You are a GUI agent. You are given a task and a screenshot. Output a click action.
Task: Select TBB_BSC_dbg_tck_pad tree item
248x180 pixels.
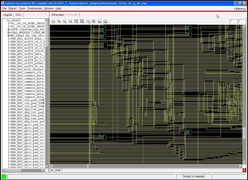(x=27, y=109)
